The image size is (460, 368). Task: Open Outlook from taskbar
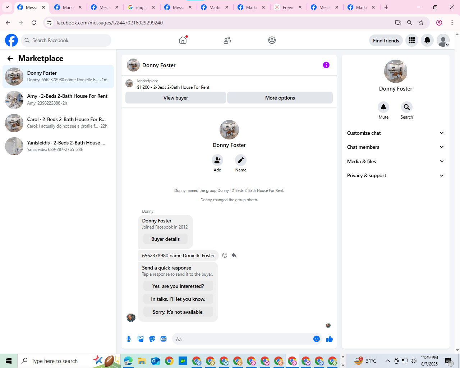[x=156, y=361]
